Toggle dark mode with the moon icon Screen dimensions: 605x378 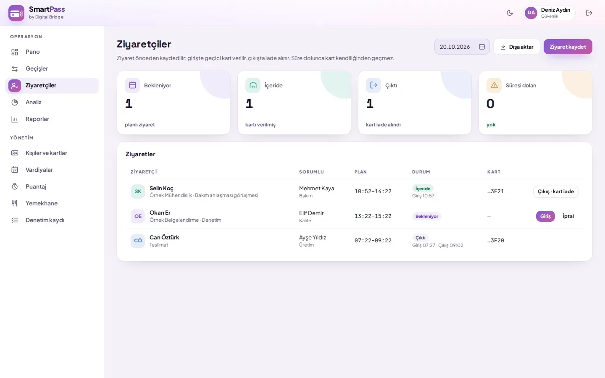tap(510, 13)
